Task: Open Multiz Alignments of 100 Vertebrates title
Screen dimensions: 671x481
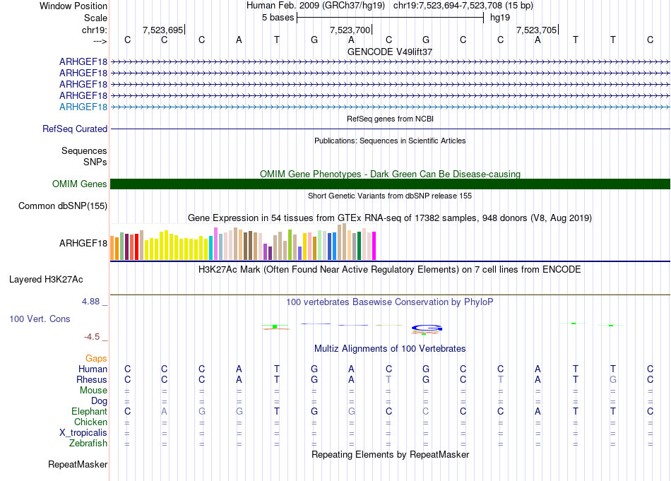Action: coord(390,349)
